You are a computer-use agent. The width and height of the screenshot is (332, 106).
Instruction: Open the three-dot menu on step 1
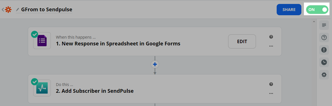point(271,46)
